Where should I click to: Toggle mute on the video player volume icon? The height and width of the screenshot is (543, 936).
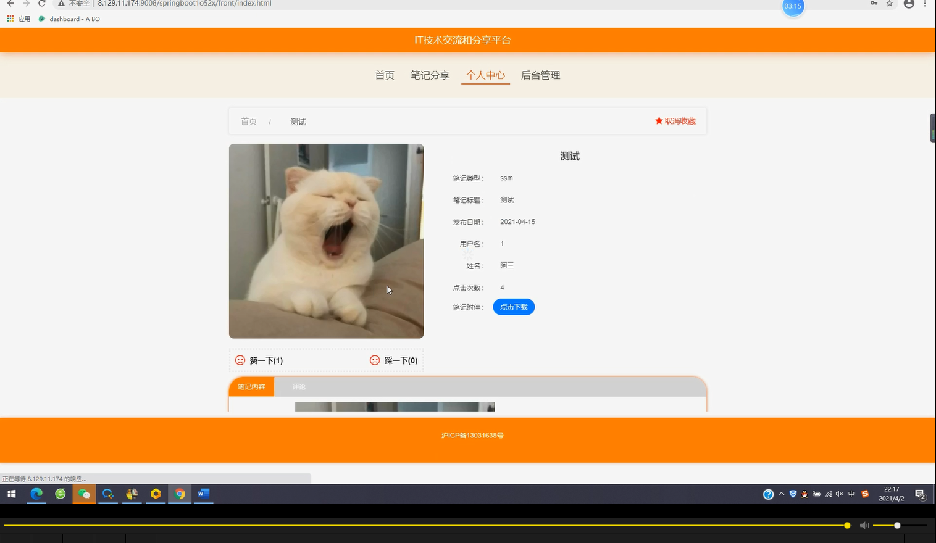click(x=863, y=525)
